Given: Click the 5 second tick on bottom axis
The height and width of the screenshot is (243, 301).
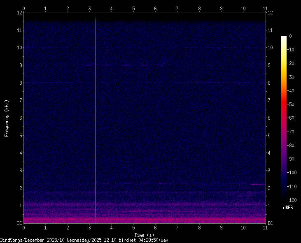Looking at the screenshot, I should (x=133, y=227).
